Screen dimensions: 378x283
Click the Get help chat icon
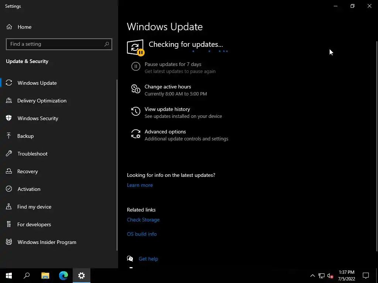[x=130, y=259]
